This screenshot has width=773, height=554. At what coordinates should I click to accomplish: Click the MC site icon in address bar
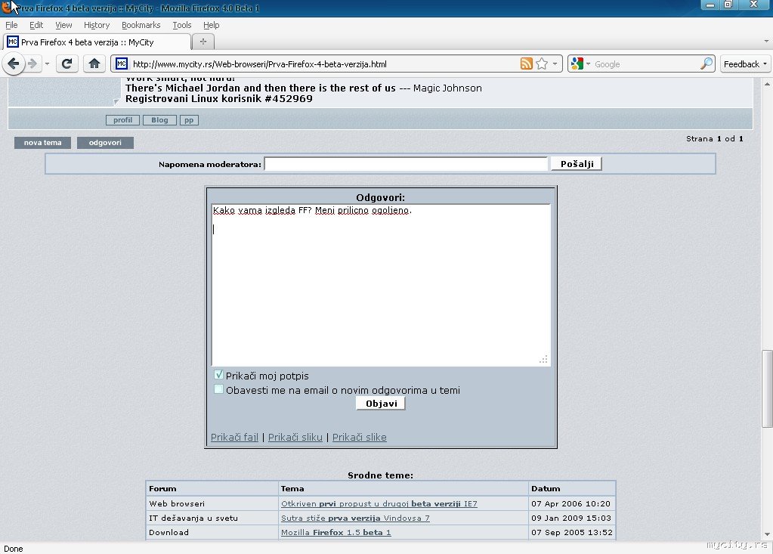[x=121, y=64]
